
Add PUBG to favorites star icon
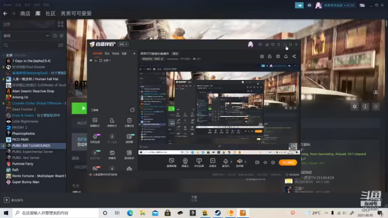coord(376,107)
